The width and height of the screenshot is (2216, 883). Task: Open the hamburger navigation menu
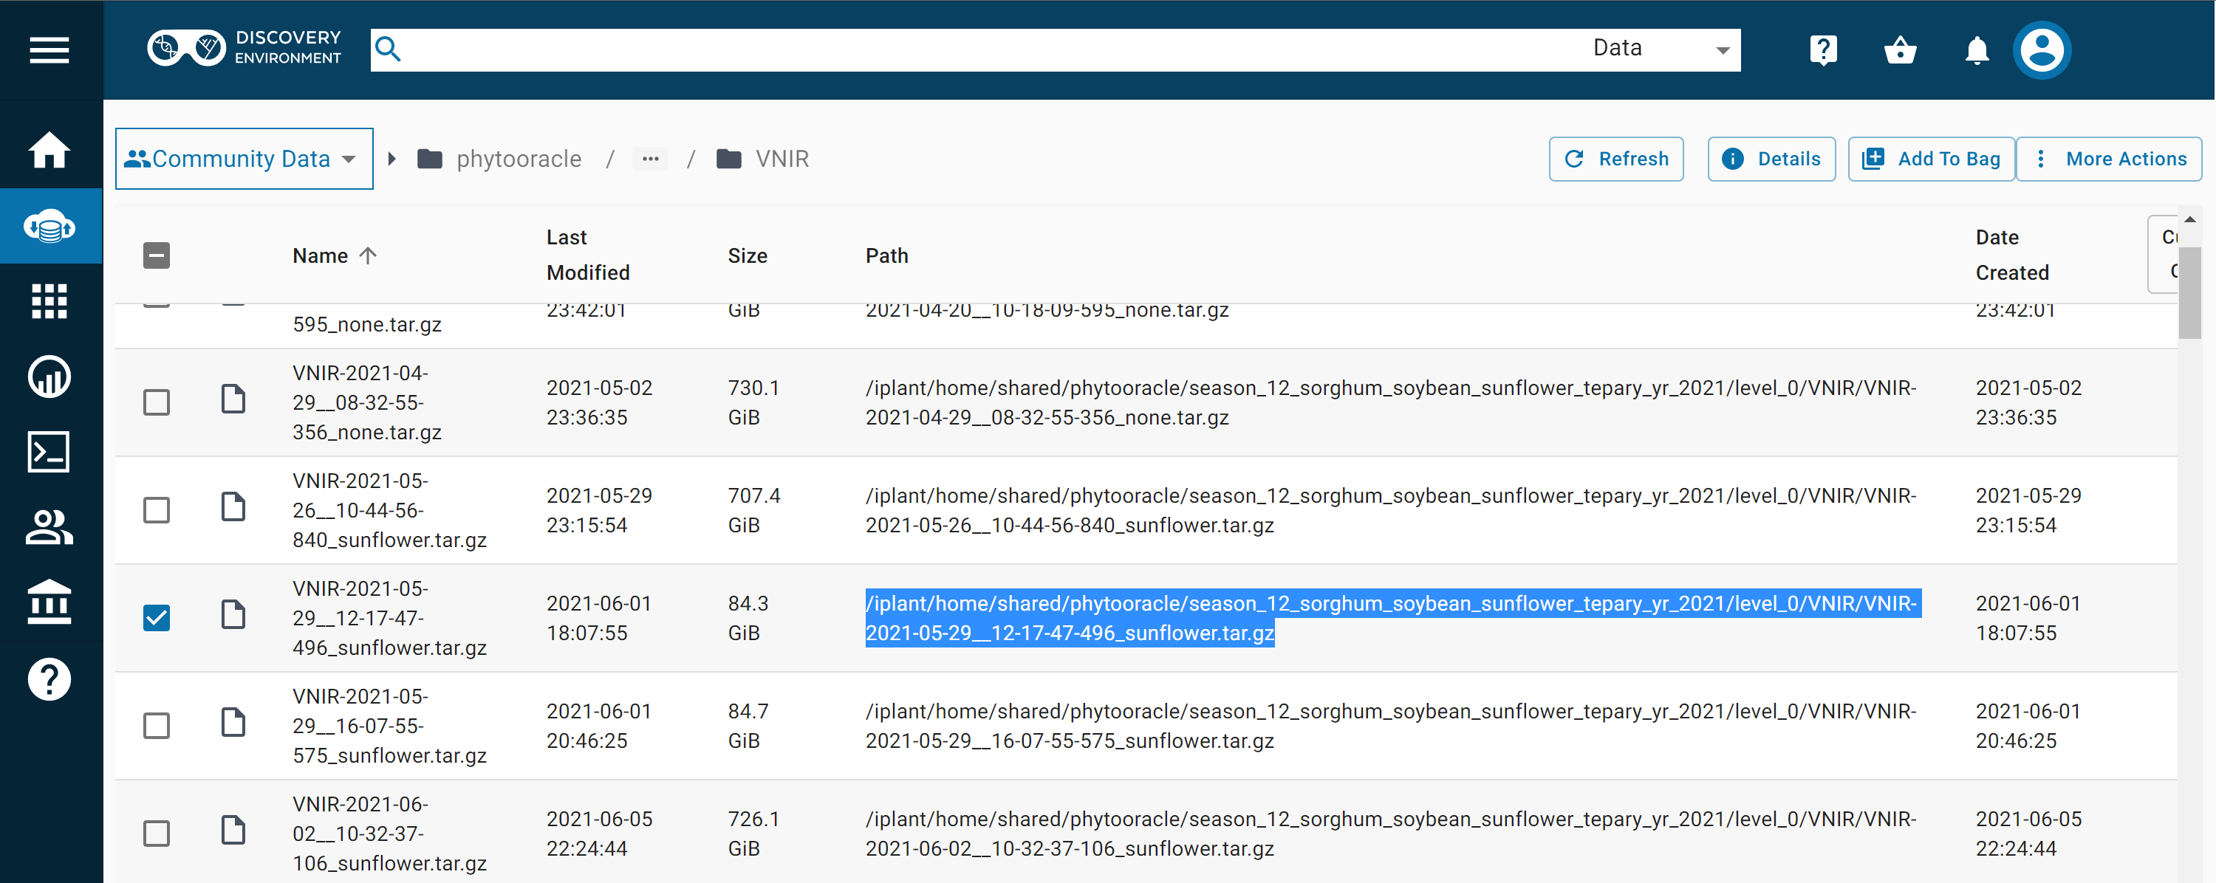point(49,50)
